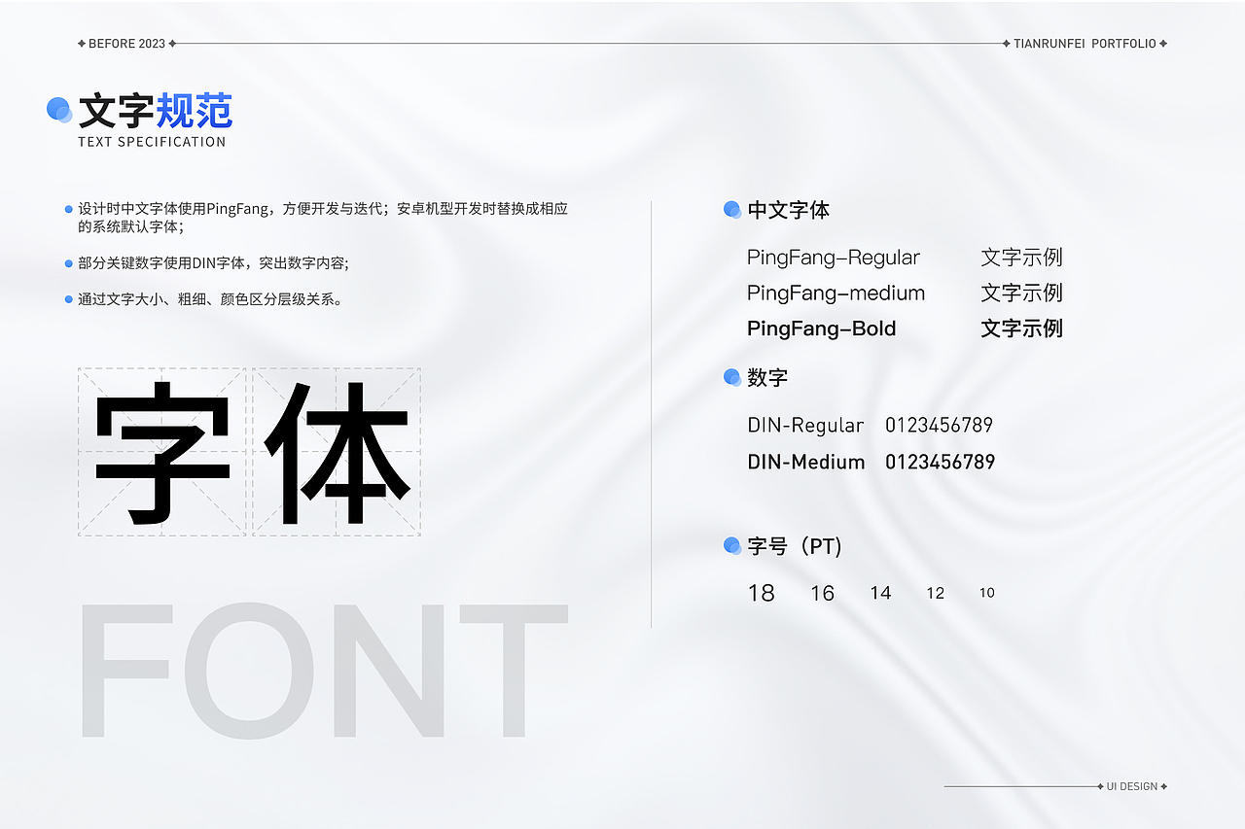
Task: Select font size 16
Action: tap(823, 593)
